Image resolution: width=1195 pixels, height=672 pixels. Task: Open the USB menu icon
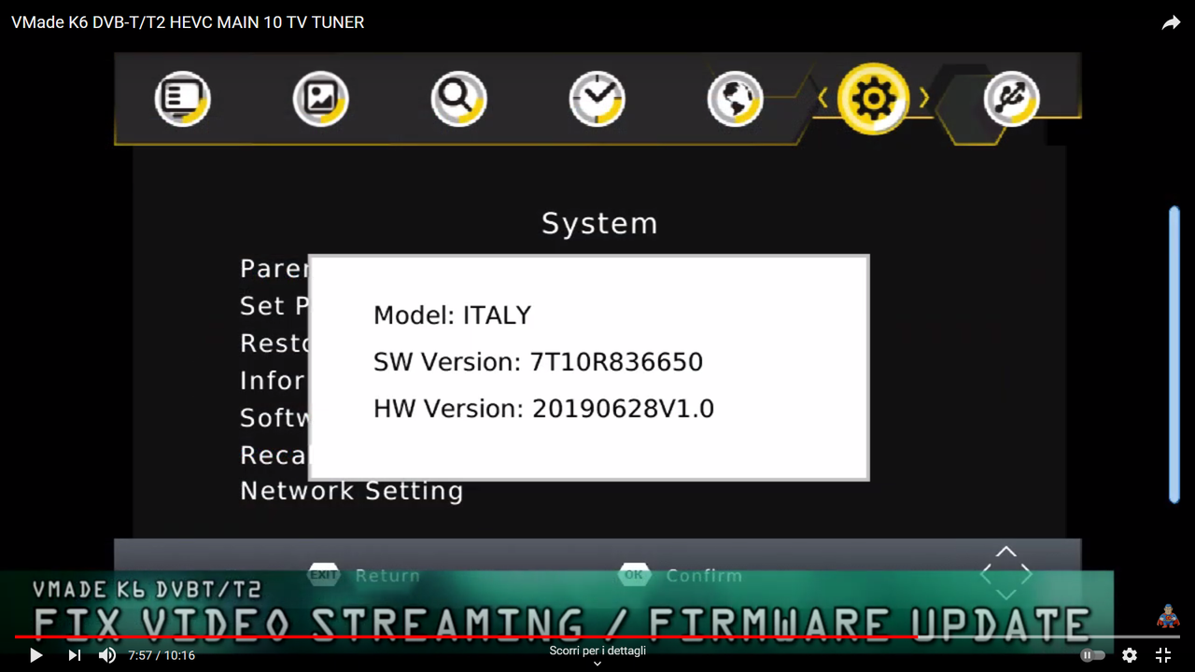(1011, 98)
